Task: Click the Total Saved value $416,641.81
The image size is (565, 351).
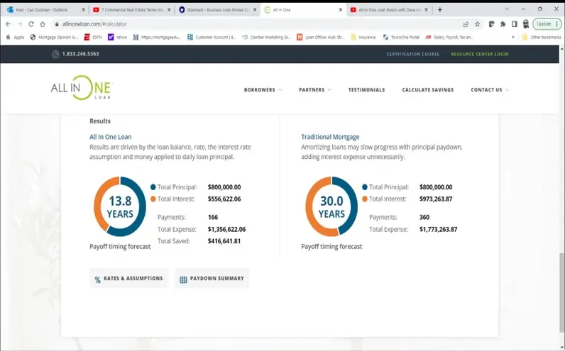Action: click(224, 241)
